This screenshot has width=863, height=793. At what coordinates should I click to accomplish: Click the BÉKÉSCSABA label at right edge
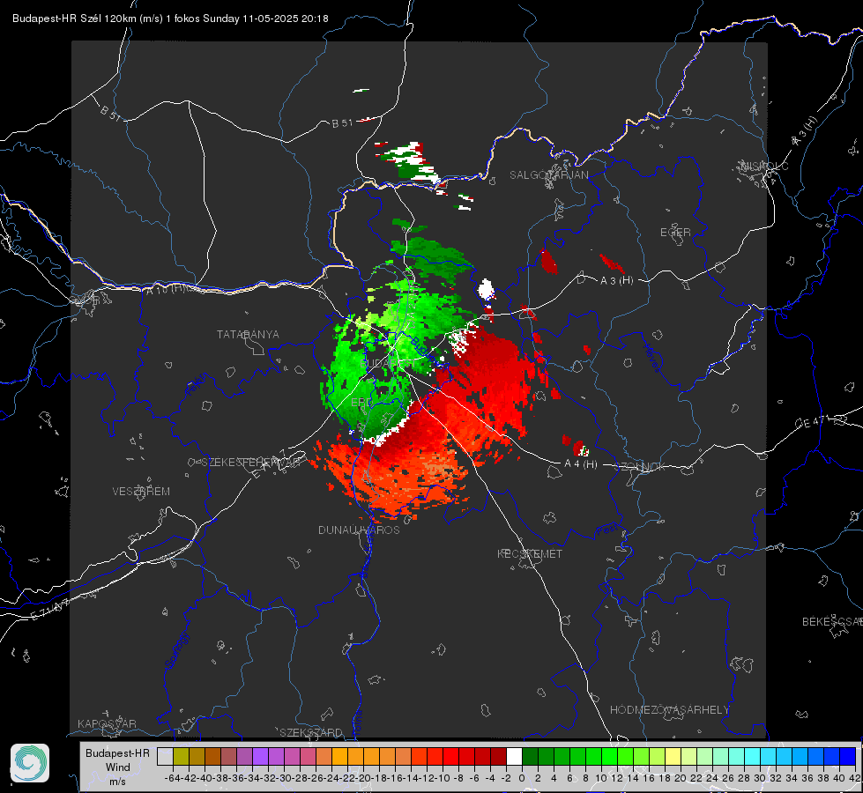832,622
